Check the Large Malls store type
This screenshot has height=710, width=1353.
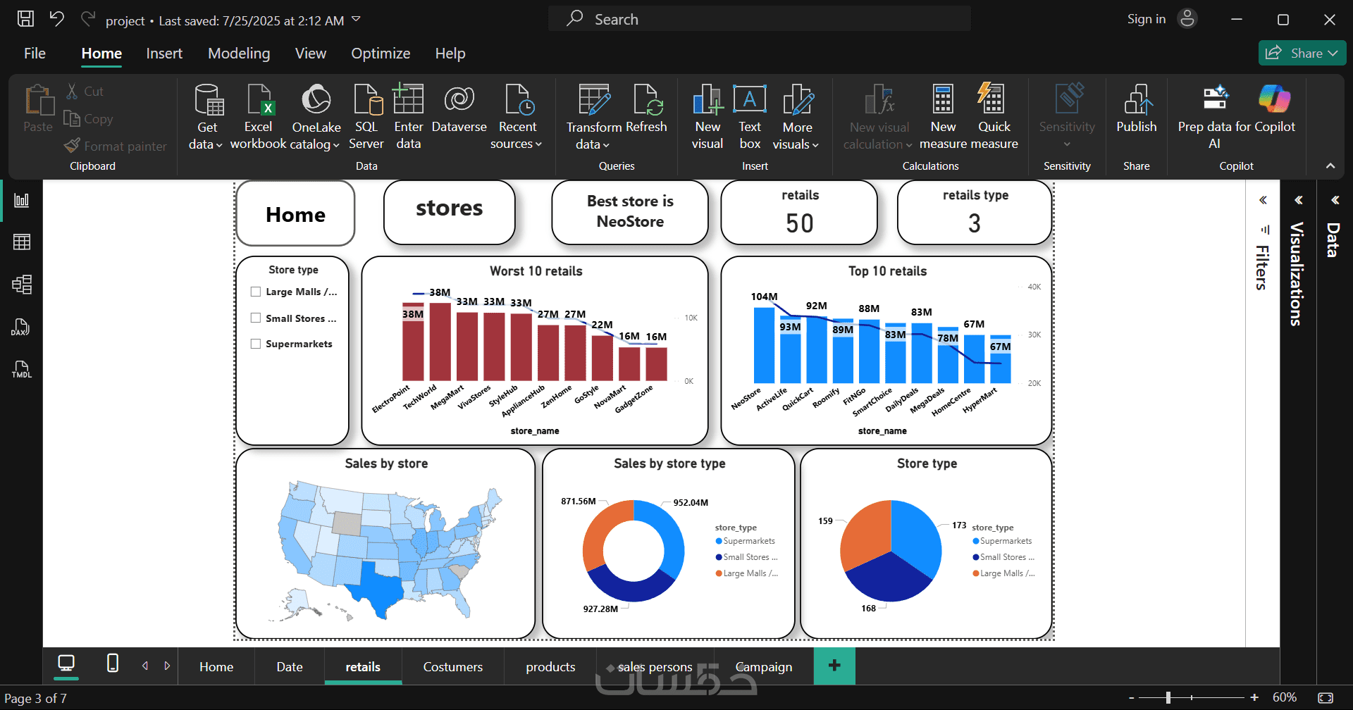tap(256, 292)
